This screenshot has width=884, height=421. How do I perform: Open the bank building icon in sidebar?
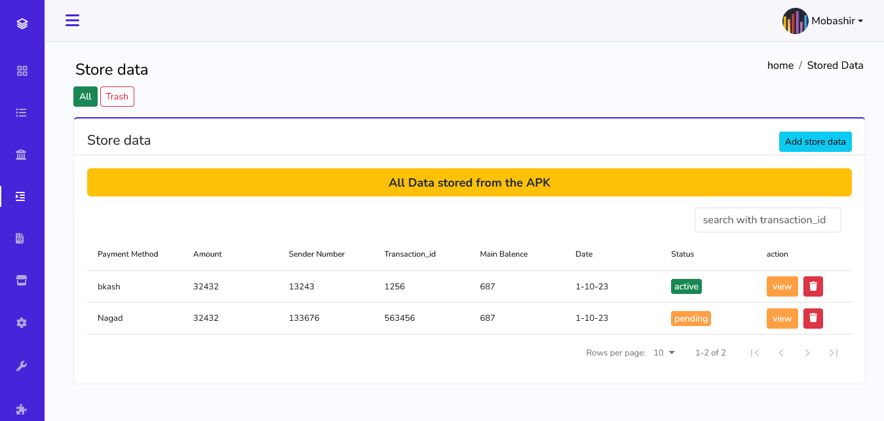pyautogui.click(x=22, y=155)
